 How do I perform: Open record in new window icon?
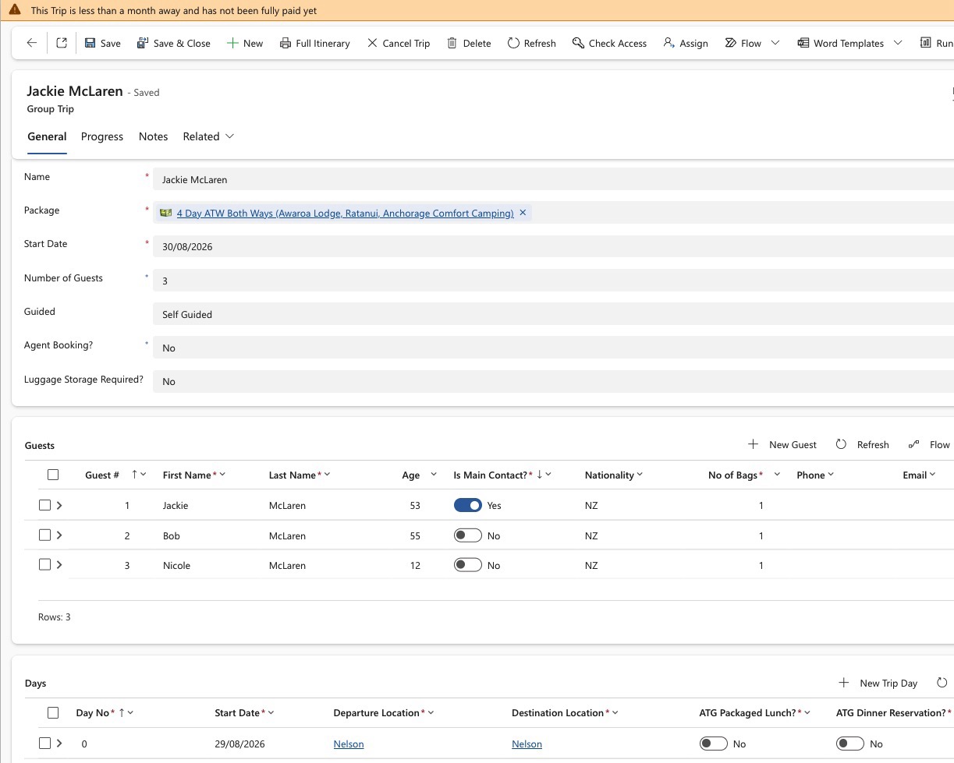[62, 43]
